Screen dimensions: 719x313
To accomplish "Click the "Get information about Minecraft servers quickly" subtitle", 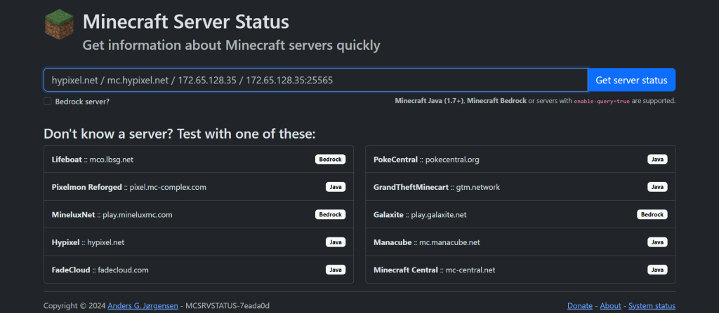I will tap(231, 46).
